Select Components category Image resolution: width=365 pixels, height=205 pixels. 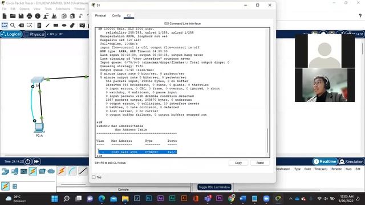click(24, 171)
